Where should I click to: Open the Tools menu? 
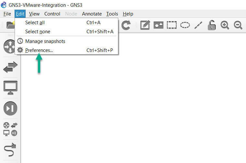click(112, 14)
